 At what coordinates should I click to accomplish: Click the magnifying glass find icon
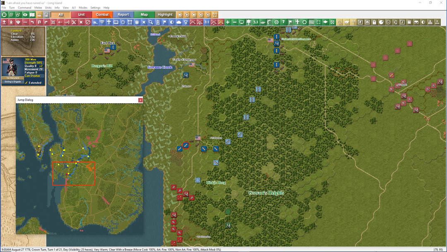click(151, 22)
